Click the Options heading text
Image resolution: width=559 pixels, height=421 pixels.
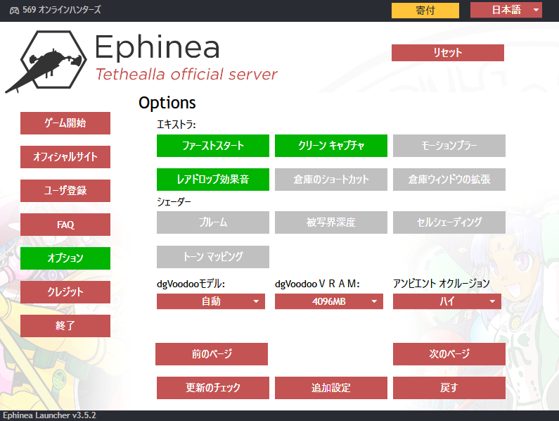pyautogui.click(x=167, y=103)
